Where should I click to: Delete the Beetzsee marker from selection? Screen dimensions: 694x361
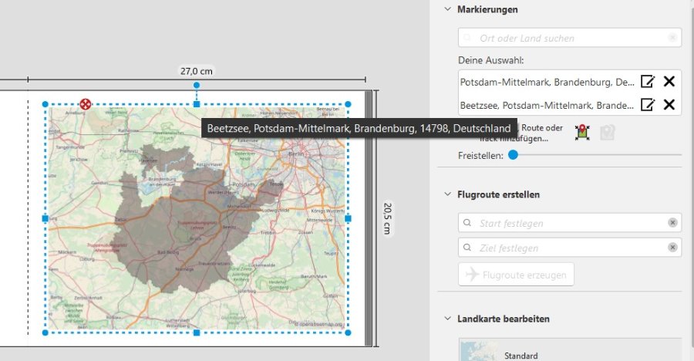point(669,105)
